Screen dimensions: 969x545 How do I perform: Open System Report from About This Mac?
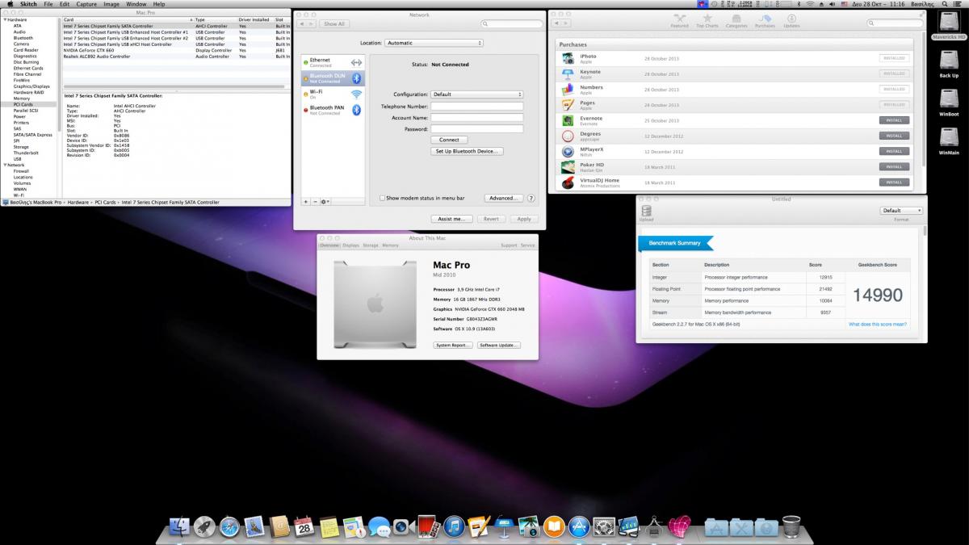(452, 345)
